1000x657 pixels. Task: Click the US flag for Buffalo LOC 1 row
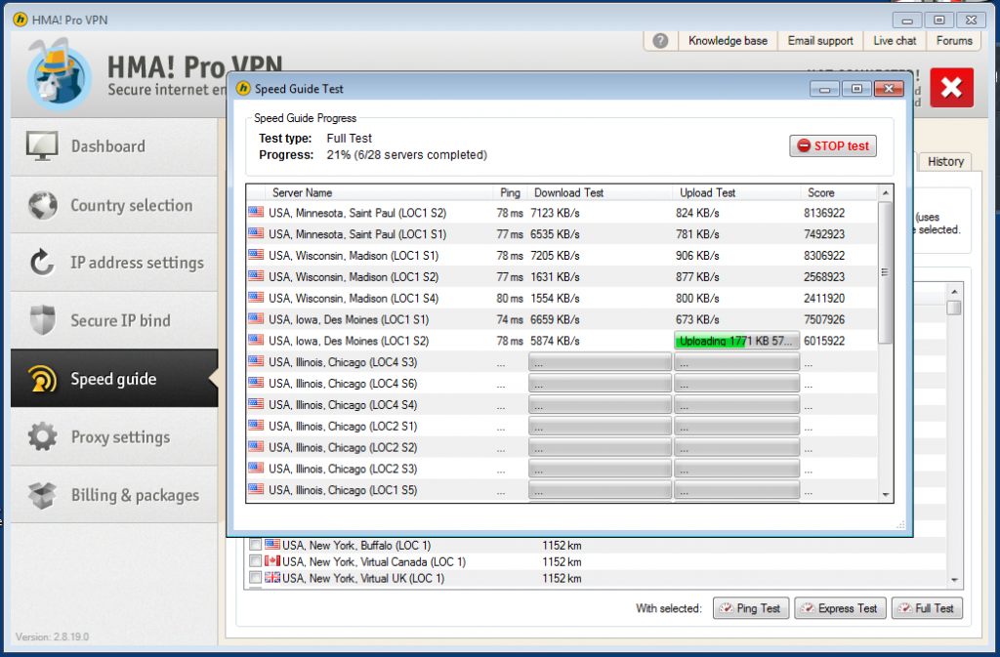pyautogui.click(x=273, y=545)
